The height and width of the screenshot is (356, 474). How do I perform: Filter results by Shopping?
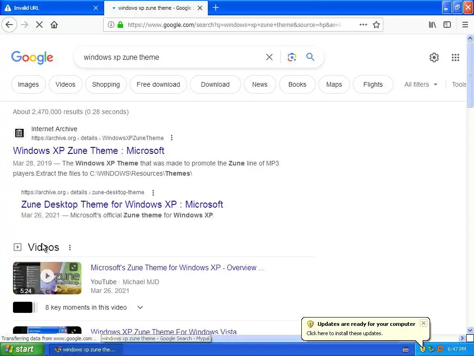pyautogui.click(x=106, y=84)
